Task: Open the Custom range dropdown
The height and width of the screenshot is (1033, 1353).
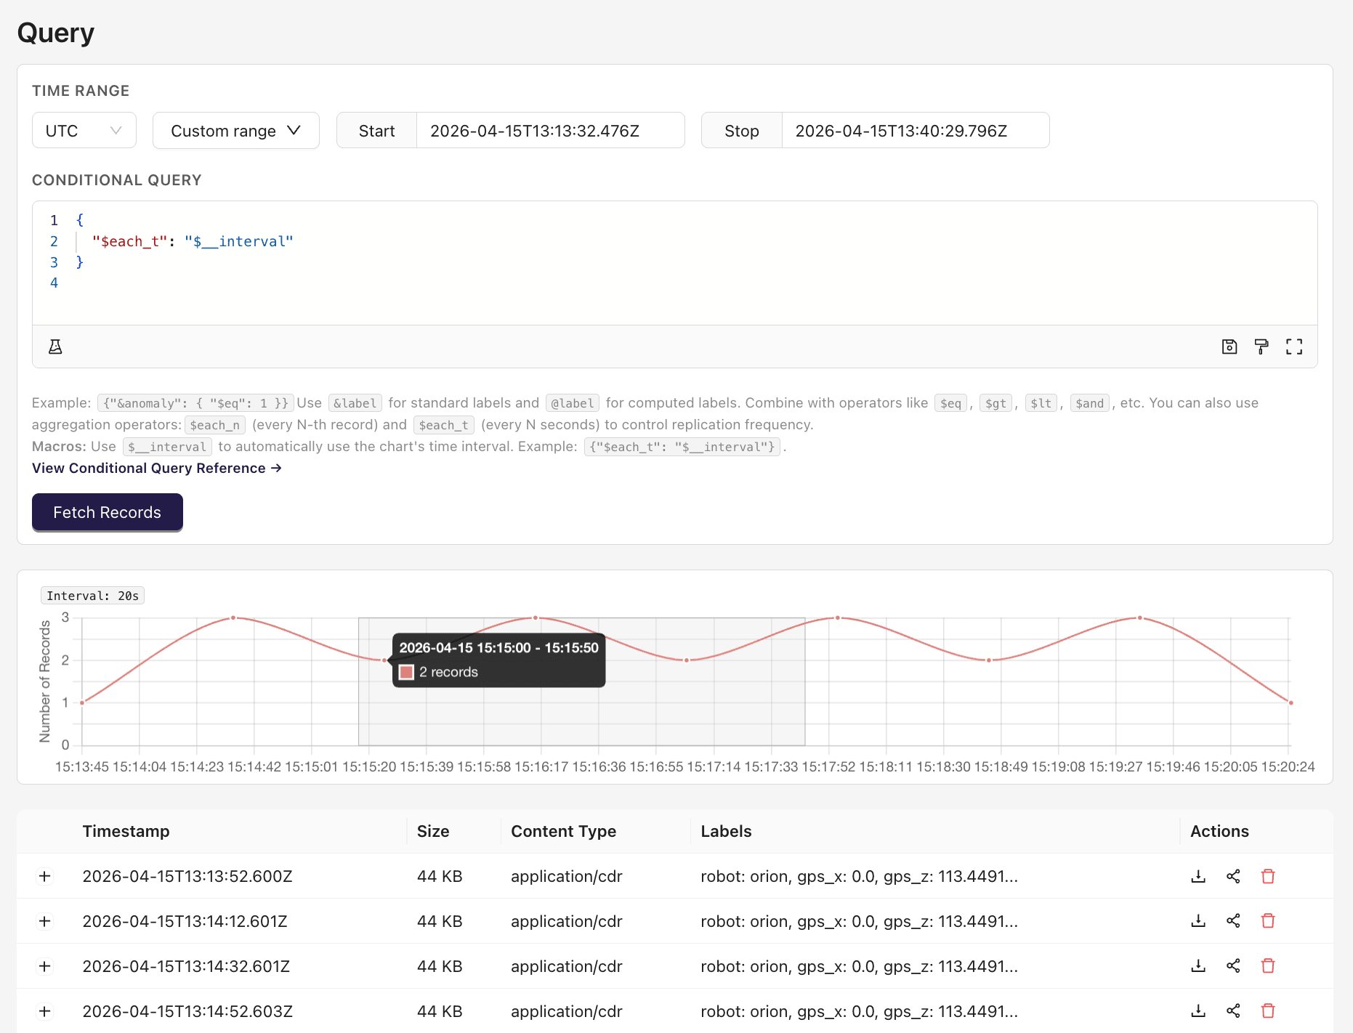Action: point(235,131)
